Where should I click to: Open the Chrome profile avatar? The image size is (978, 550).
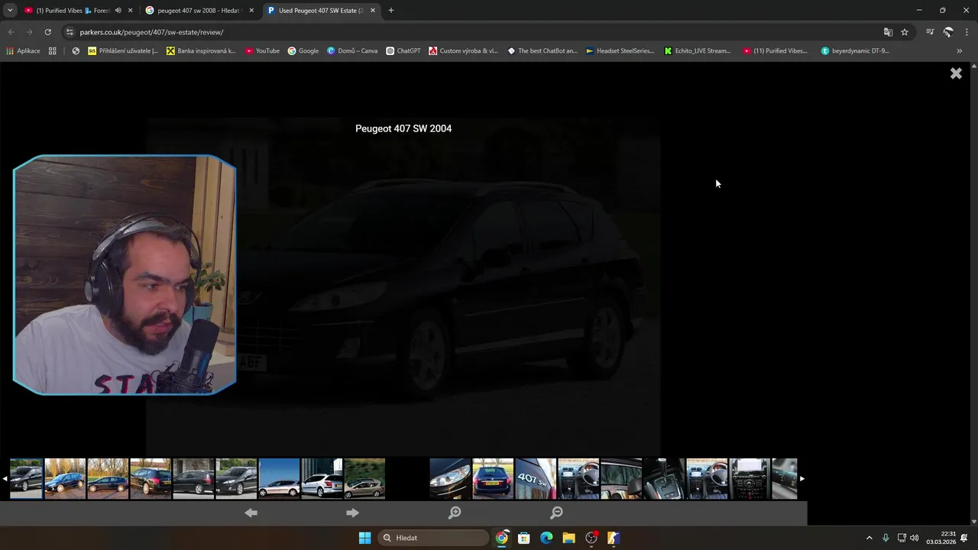(x=948, y=32)
